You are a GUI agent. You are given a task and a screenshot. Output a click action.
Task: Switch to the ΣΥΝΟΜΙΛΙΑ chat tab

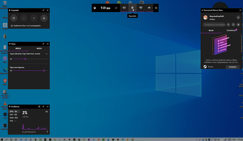232,31
